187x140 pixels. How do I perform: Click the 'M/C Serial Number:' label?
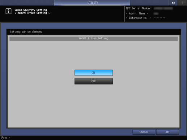point(139,8)
